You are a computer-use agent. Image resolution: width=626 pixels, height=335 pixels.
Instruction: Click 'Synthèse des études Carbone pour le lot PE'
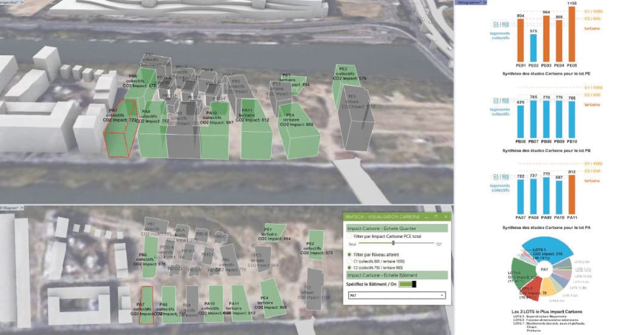click(546, 74)
